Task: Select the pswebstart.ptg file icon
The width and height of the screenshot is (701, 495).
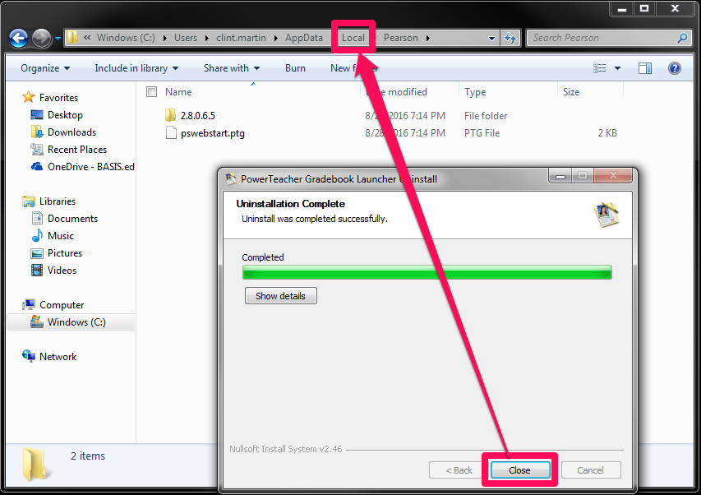Action: (171, 133)
